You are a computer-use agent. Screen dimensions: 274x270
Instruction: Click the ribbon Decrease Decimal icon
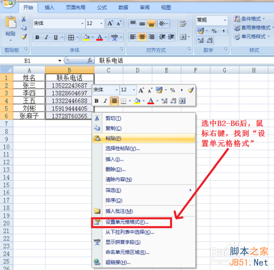pyautogui.click(x=209, y=41)
